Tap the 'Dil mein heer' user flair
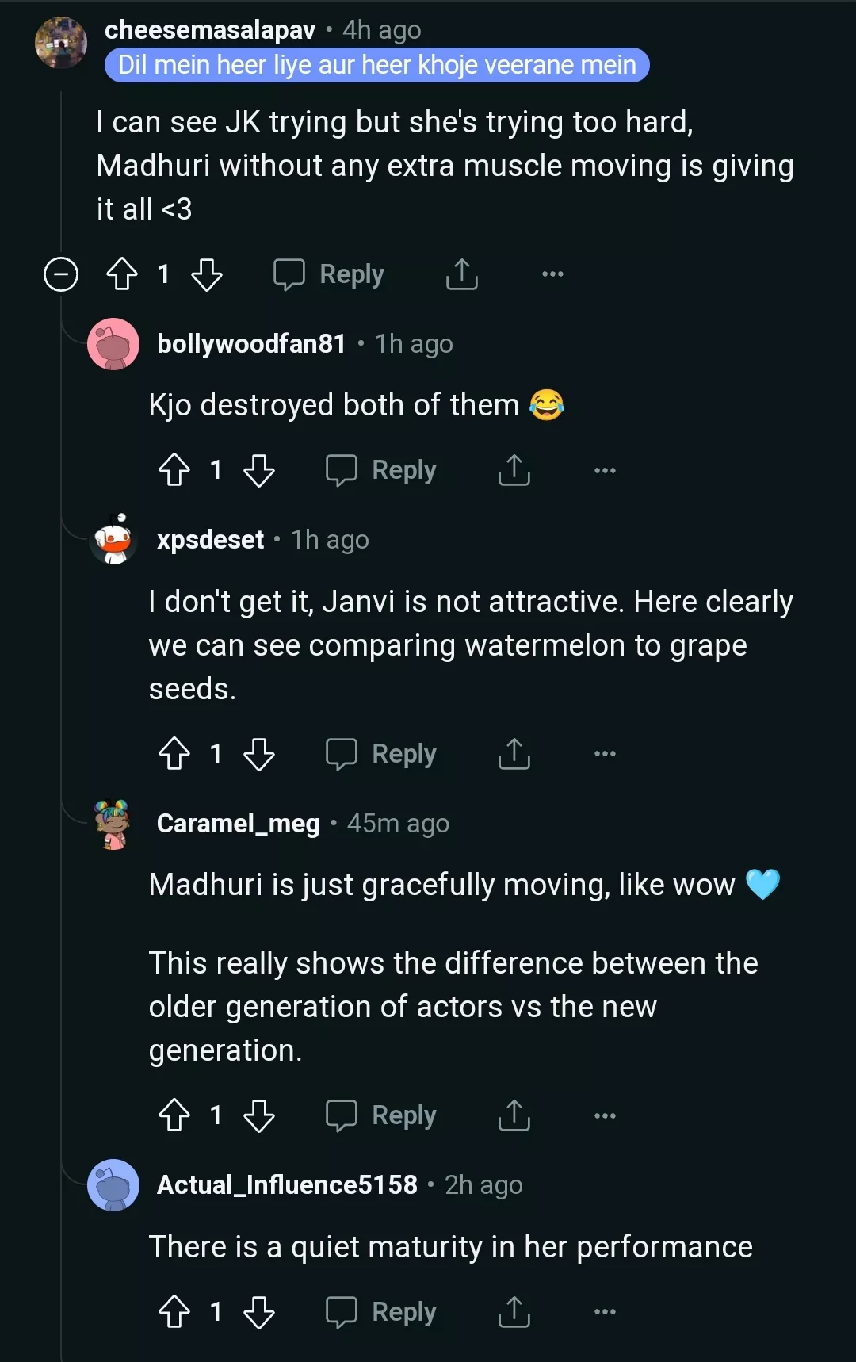The height and width of the screenshot is (1362, 856). [376, 65]
